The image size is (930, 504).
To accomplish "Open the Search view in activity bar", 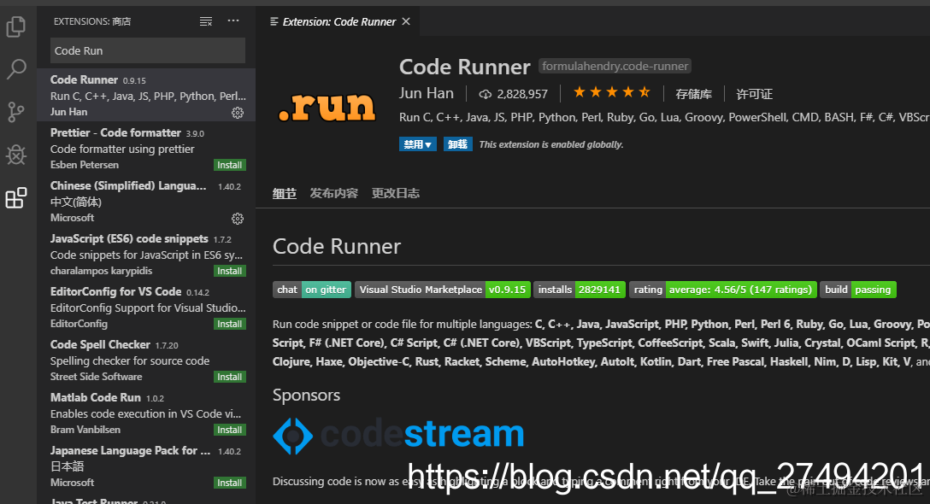I will tap(16, 69).
